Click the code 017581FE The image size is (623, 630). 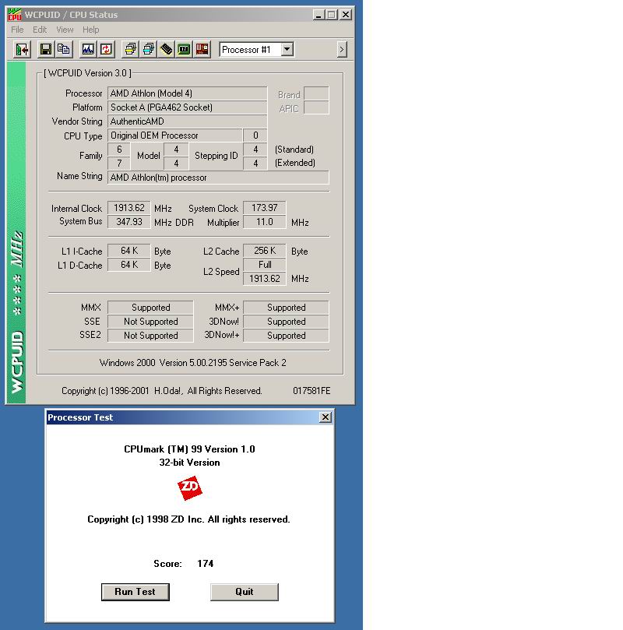[x=311, y=391]
